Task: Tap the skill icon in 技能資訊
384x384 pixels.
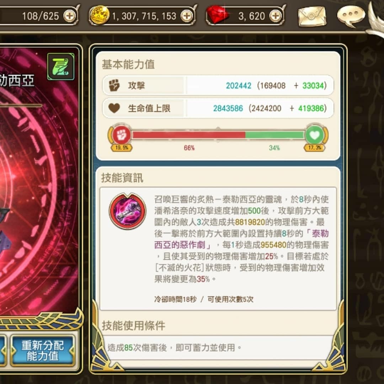Action: (x=127, y=211)
